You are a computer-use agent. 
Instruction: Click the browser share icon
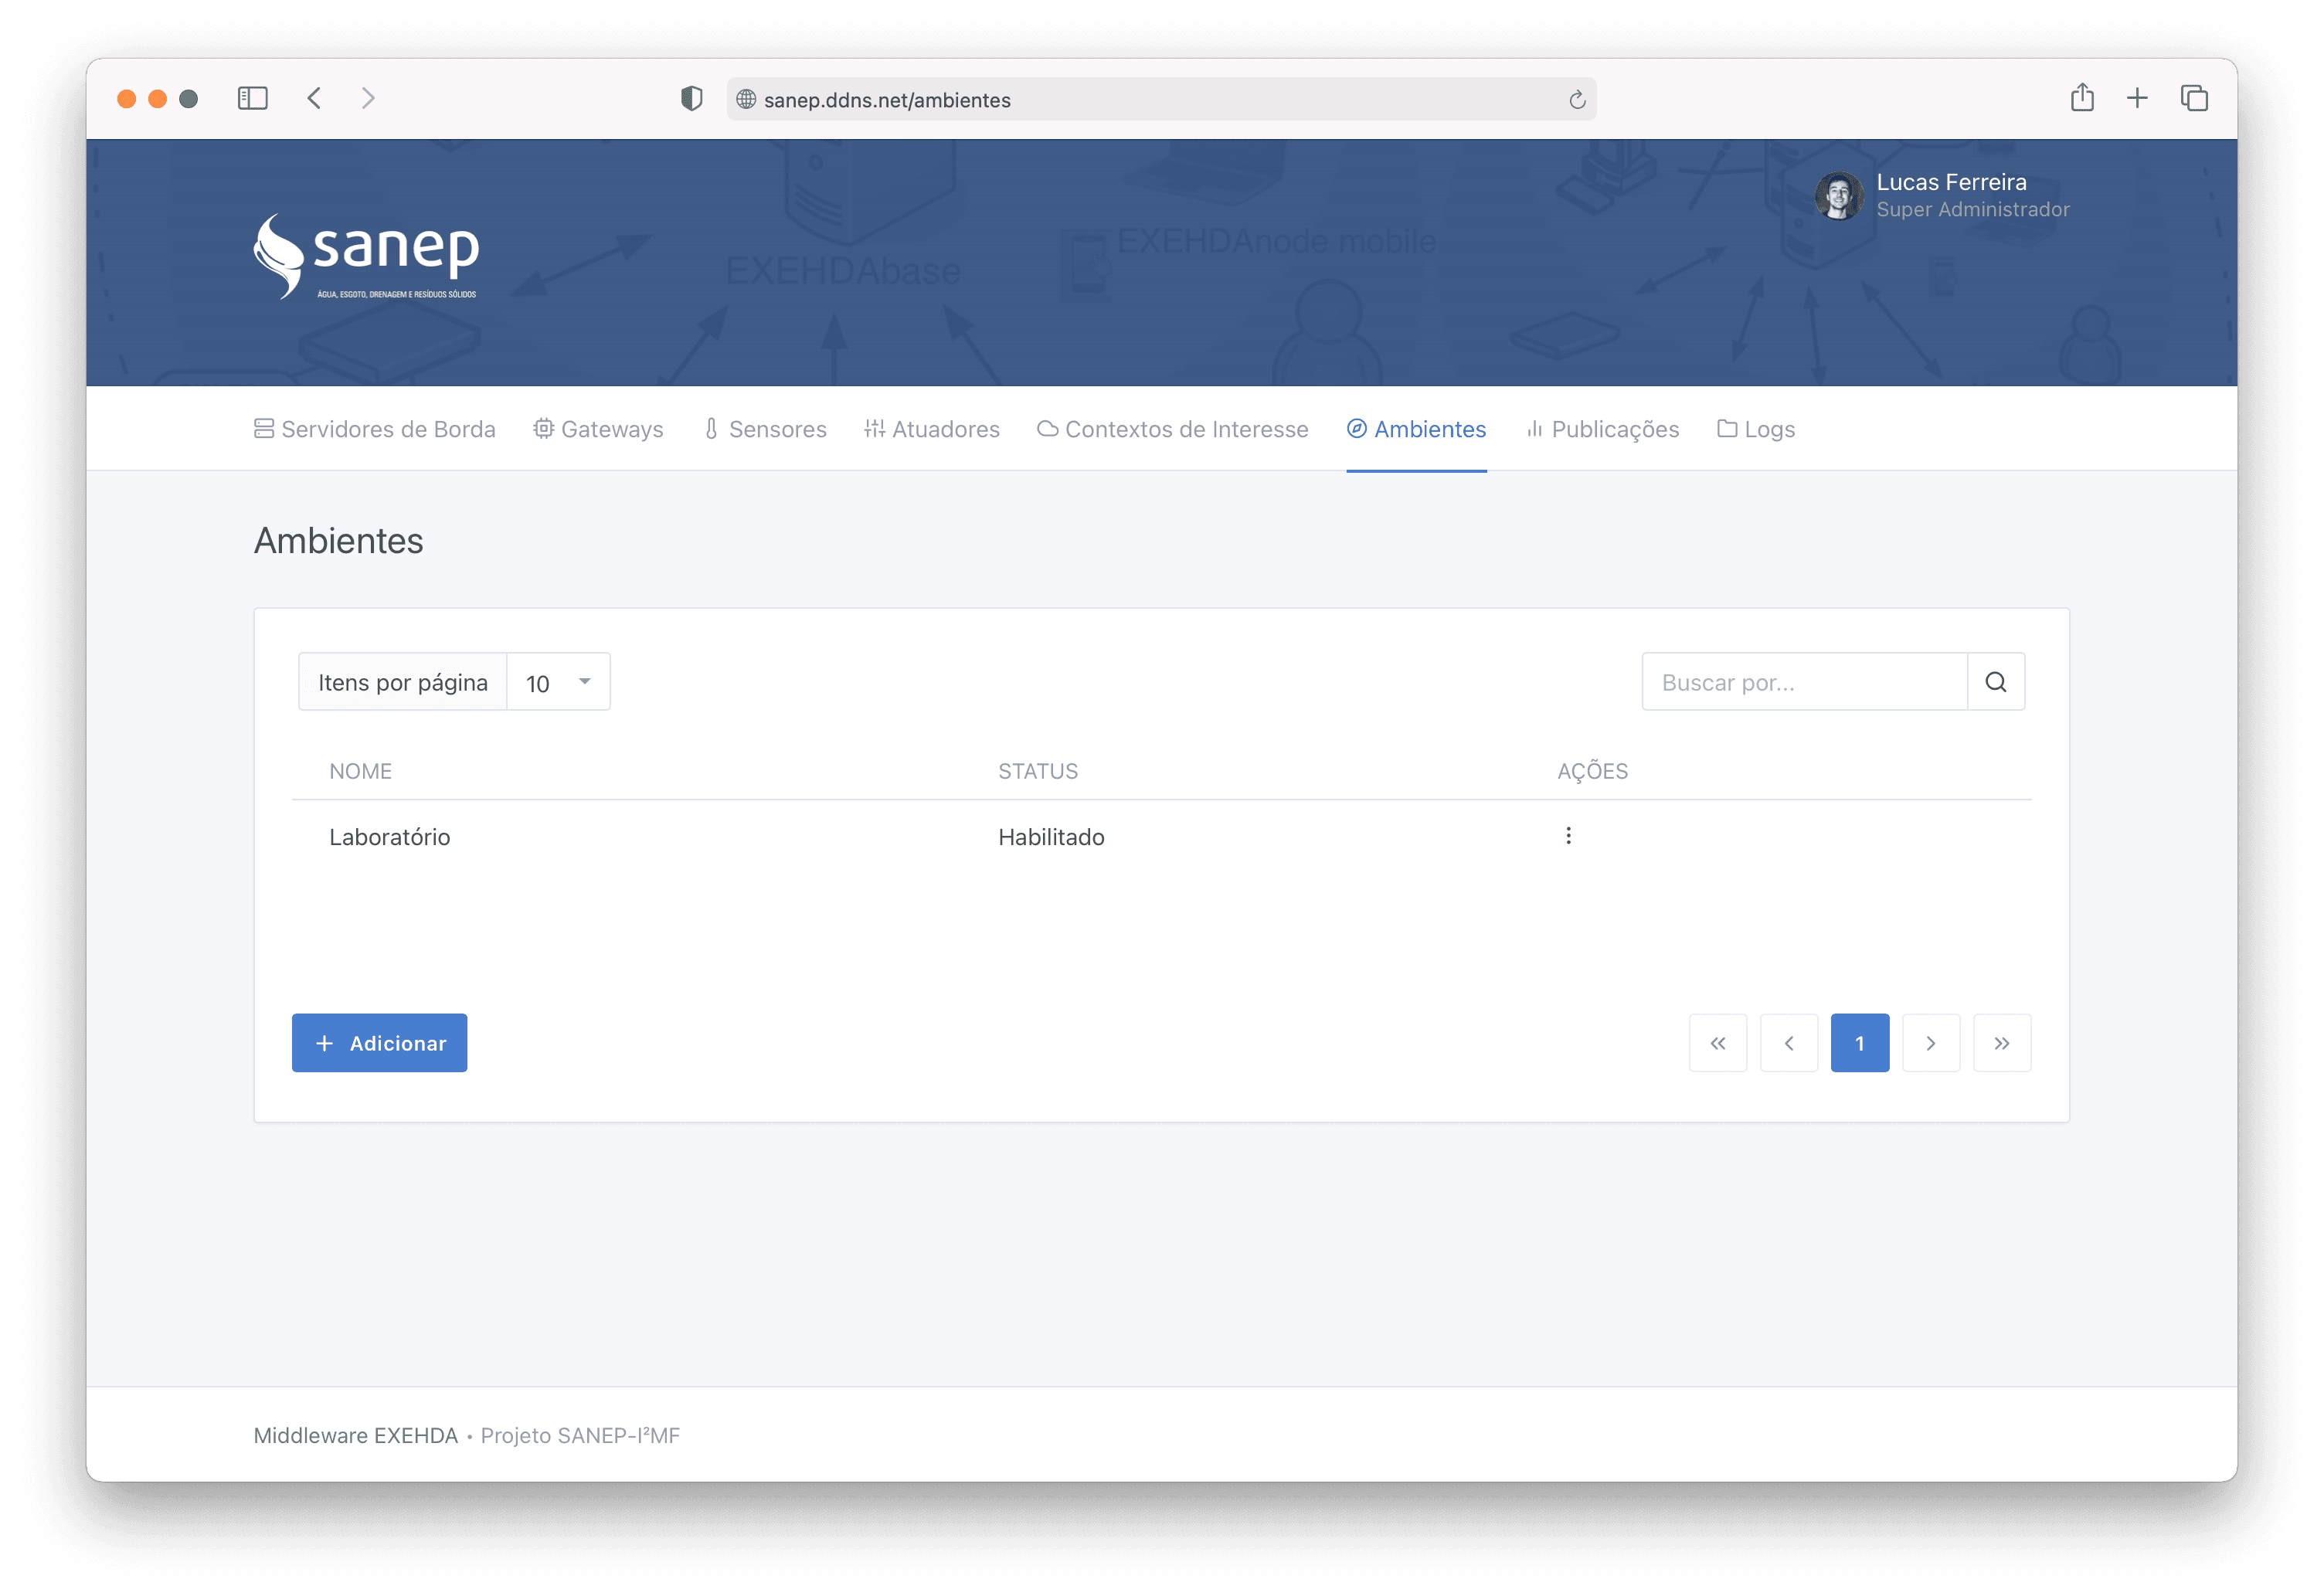(x=2081, y=98)
